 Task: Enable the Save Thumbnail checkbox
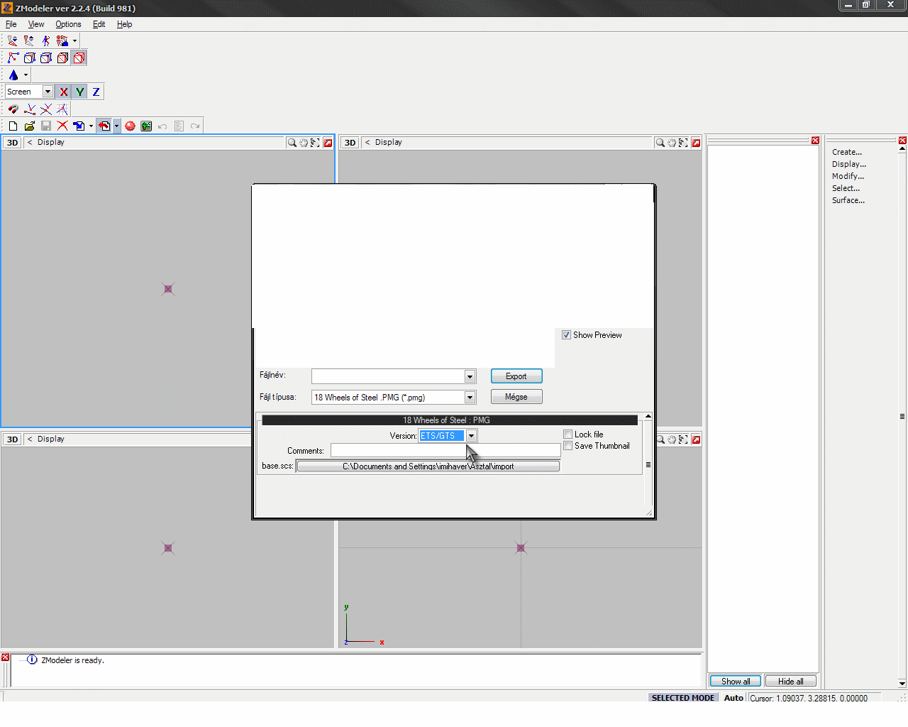pyautogui.click(x=567, y=446)
